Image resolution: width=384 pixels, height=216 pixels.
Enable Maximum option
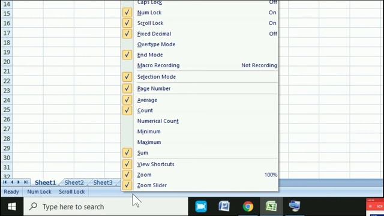click(x=200, y=142)
